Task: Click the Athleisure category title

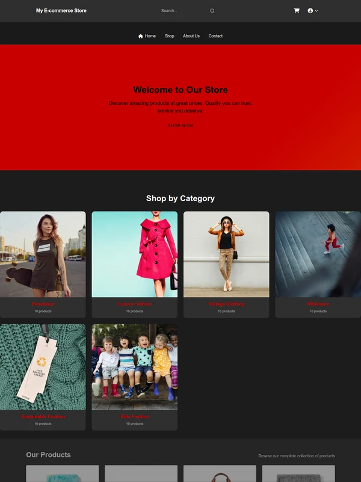Action: pyautogui.click(x=318, y=304)
